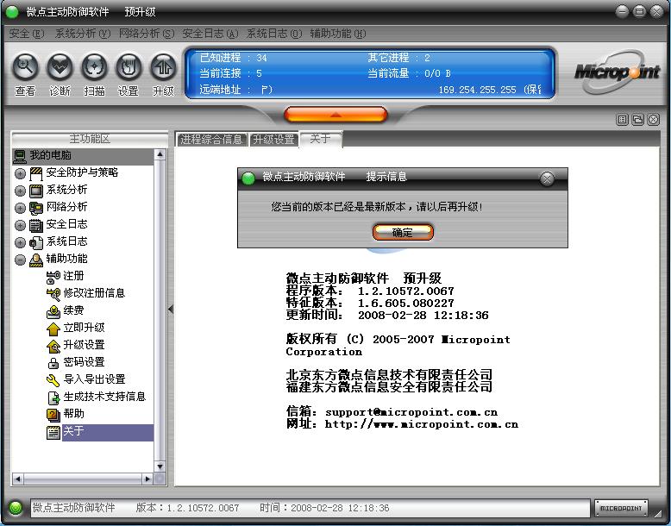This screenshot has height=526, width=671.
Task: Open the 系统日志(O) menu
Action: click(274, 34)
